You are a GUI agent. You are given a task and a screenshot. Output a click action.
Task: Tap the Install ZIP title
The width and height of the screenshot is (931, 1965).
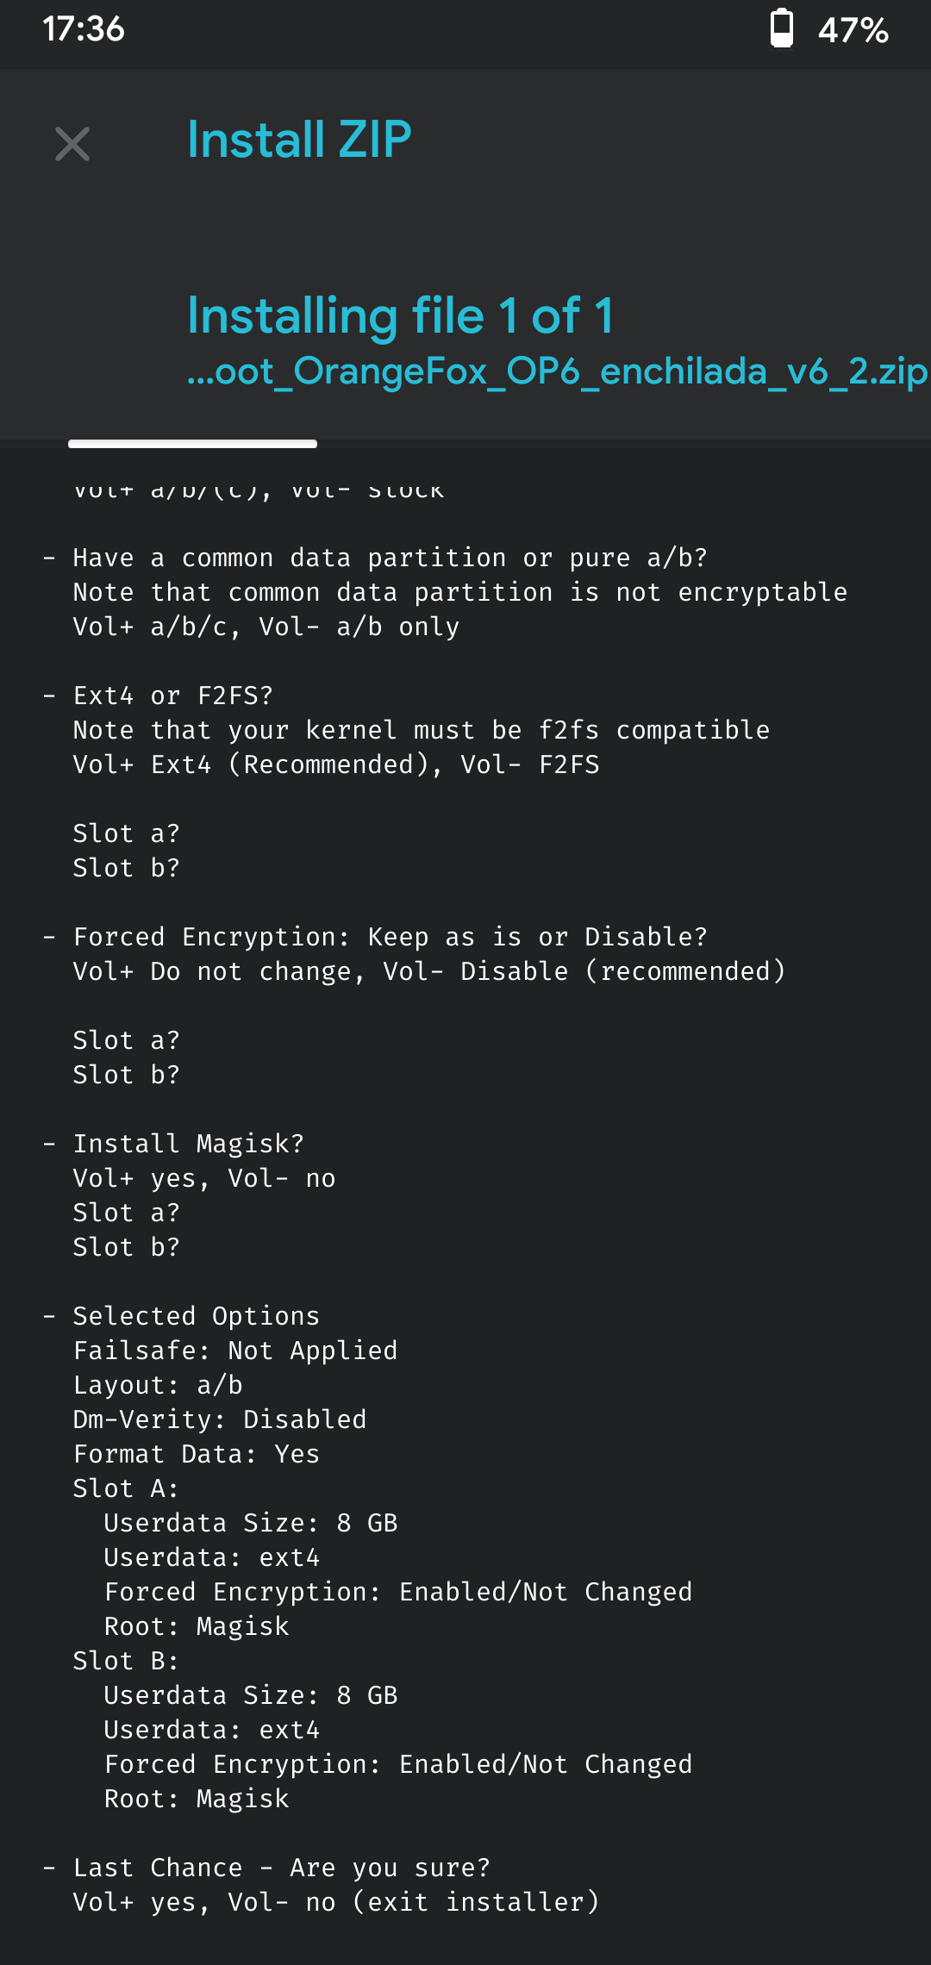[x=299, y=140]
